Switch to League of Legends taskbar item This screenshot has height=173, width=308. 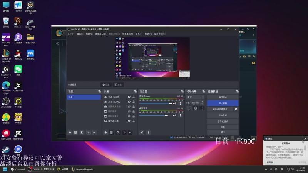click(x=82, y=169)
